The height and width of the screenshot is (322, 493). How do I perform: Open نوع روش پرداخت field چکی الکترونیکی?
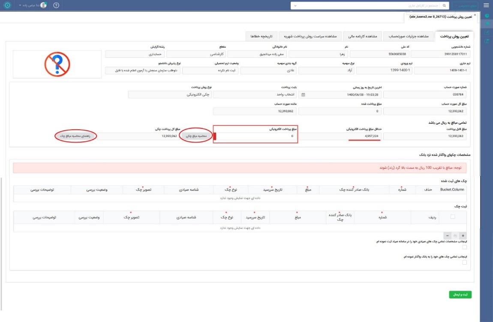(170, 95)
